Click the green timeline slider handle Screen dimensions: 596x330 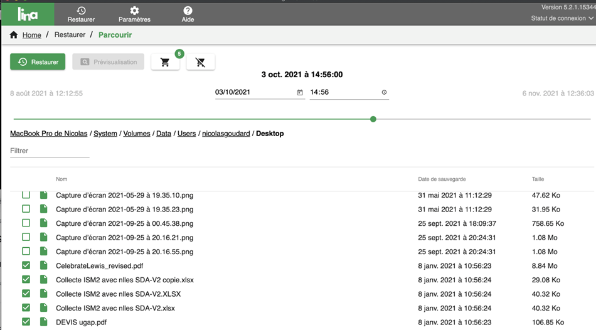click(373, 119)
